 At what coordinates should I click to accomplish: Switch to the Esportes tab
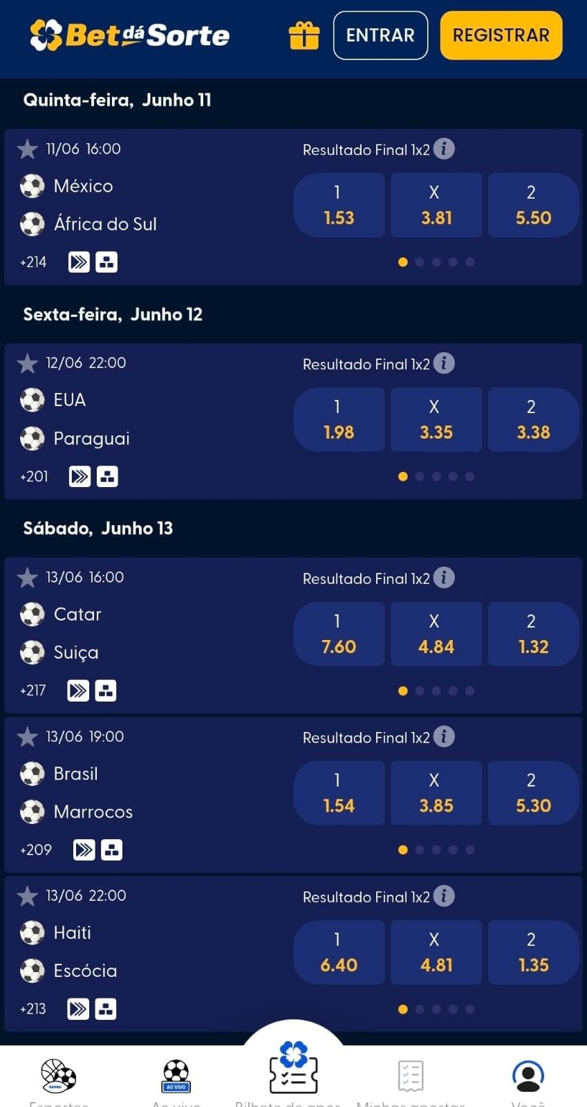tap(58, 1074)
